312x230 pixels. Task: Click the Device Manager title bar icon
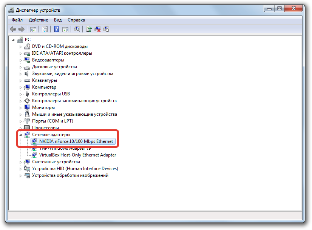[11, 10]
